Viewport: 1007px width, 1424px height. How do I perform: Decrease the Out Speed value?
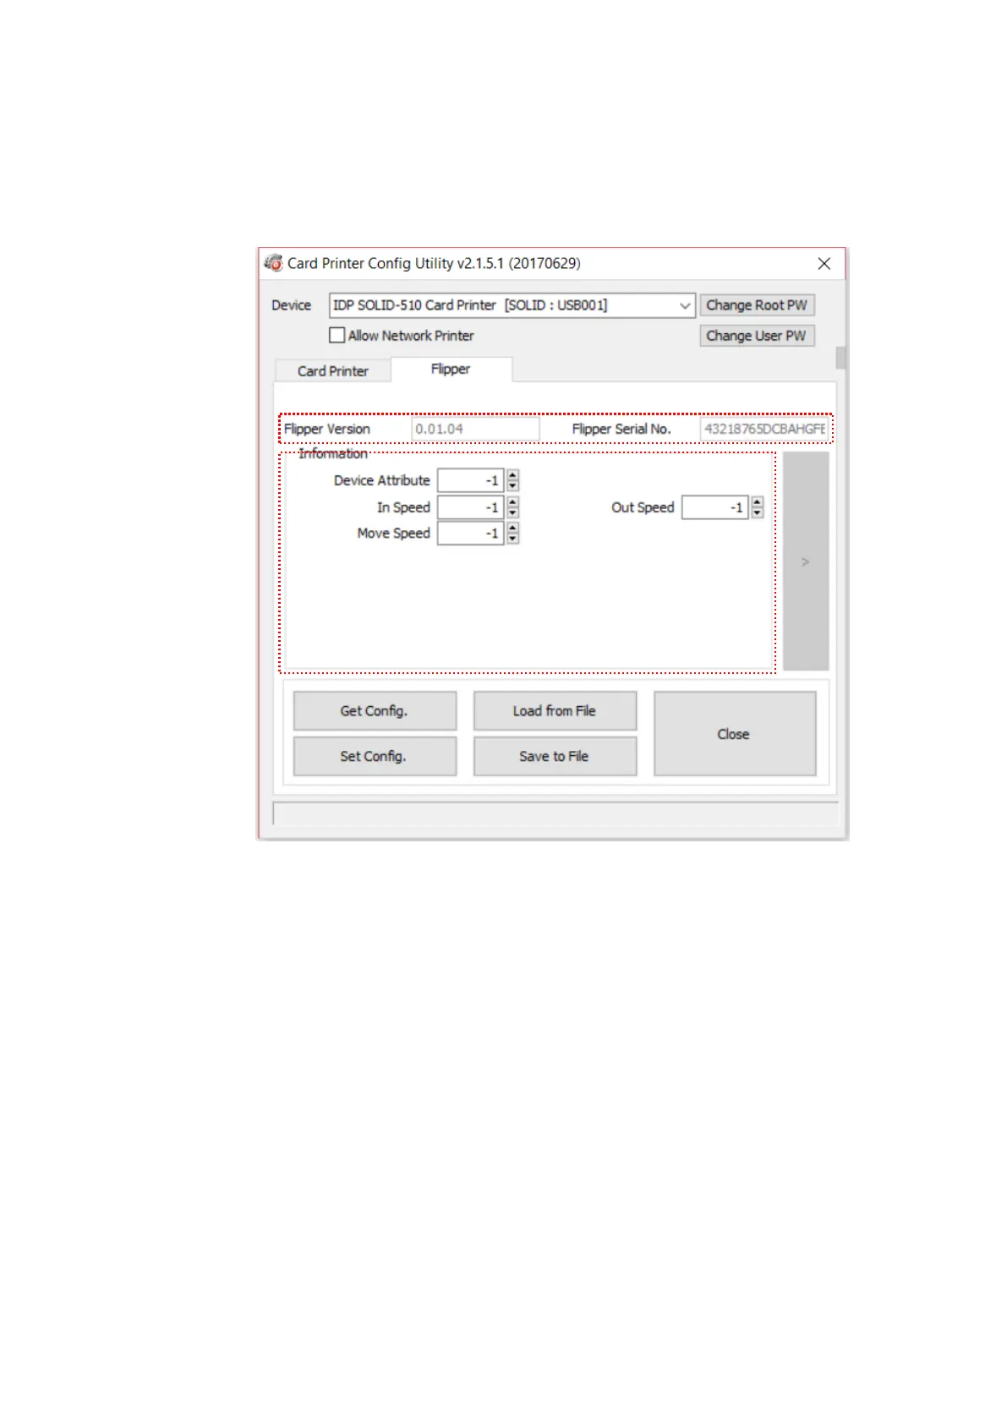[758, 512]
